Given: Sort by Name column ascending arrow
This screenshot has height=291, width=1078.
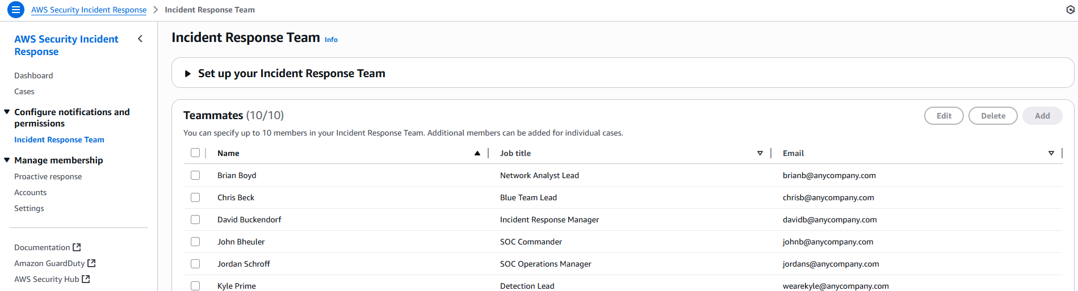Looking at the screenshot, I should 477,153.
